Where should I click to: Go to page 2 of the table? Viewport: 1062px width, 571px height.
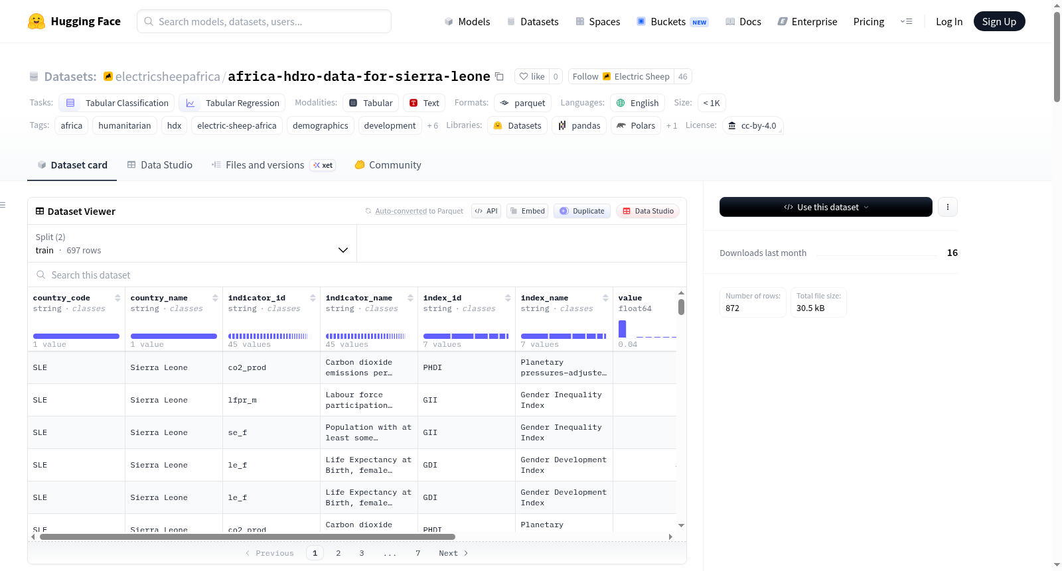click(339, 553)
